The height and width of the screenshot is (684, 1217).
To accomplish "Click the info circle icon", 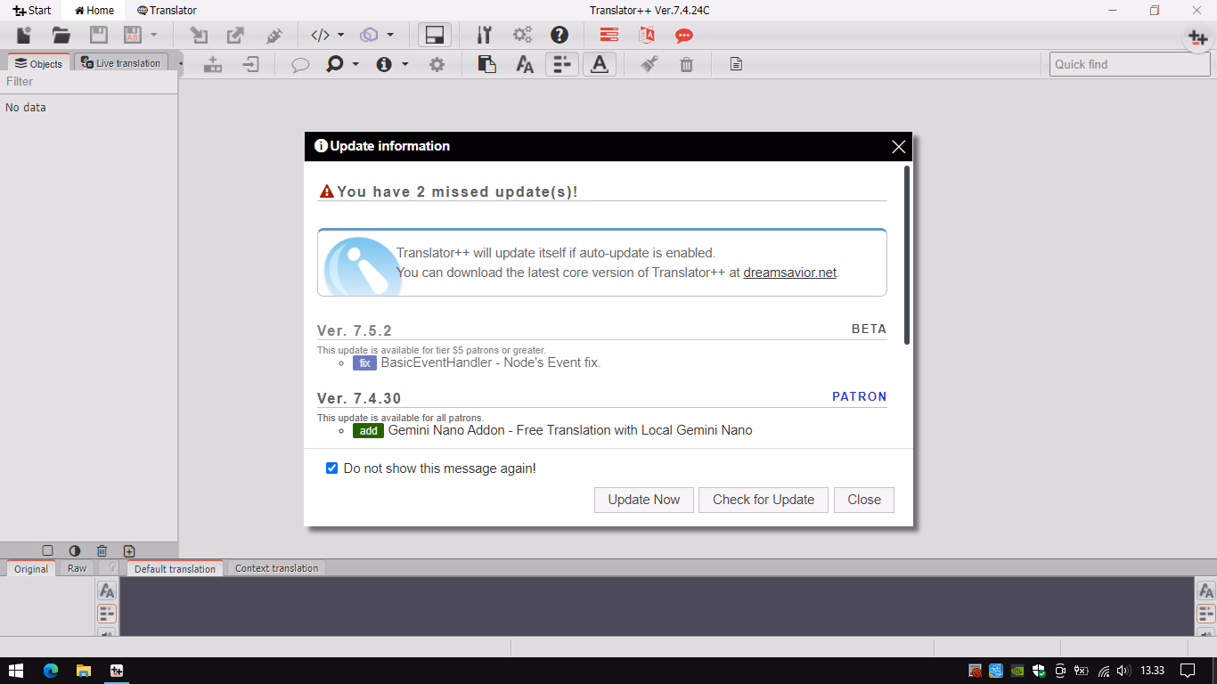I will (x=384, y=64).
